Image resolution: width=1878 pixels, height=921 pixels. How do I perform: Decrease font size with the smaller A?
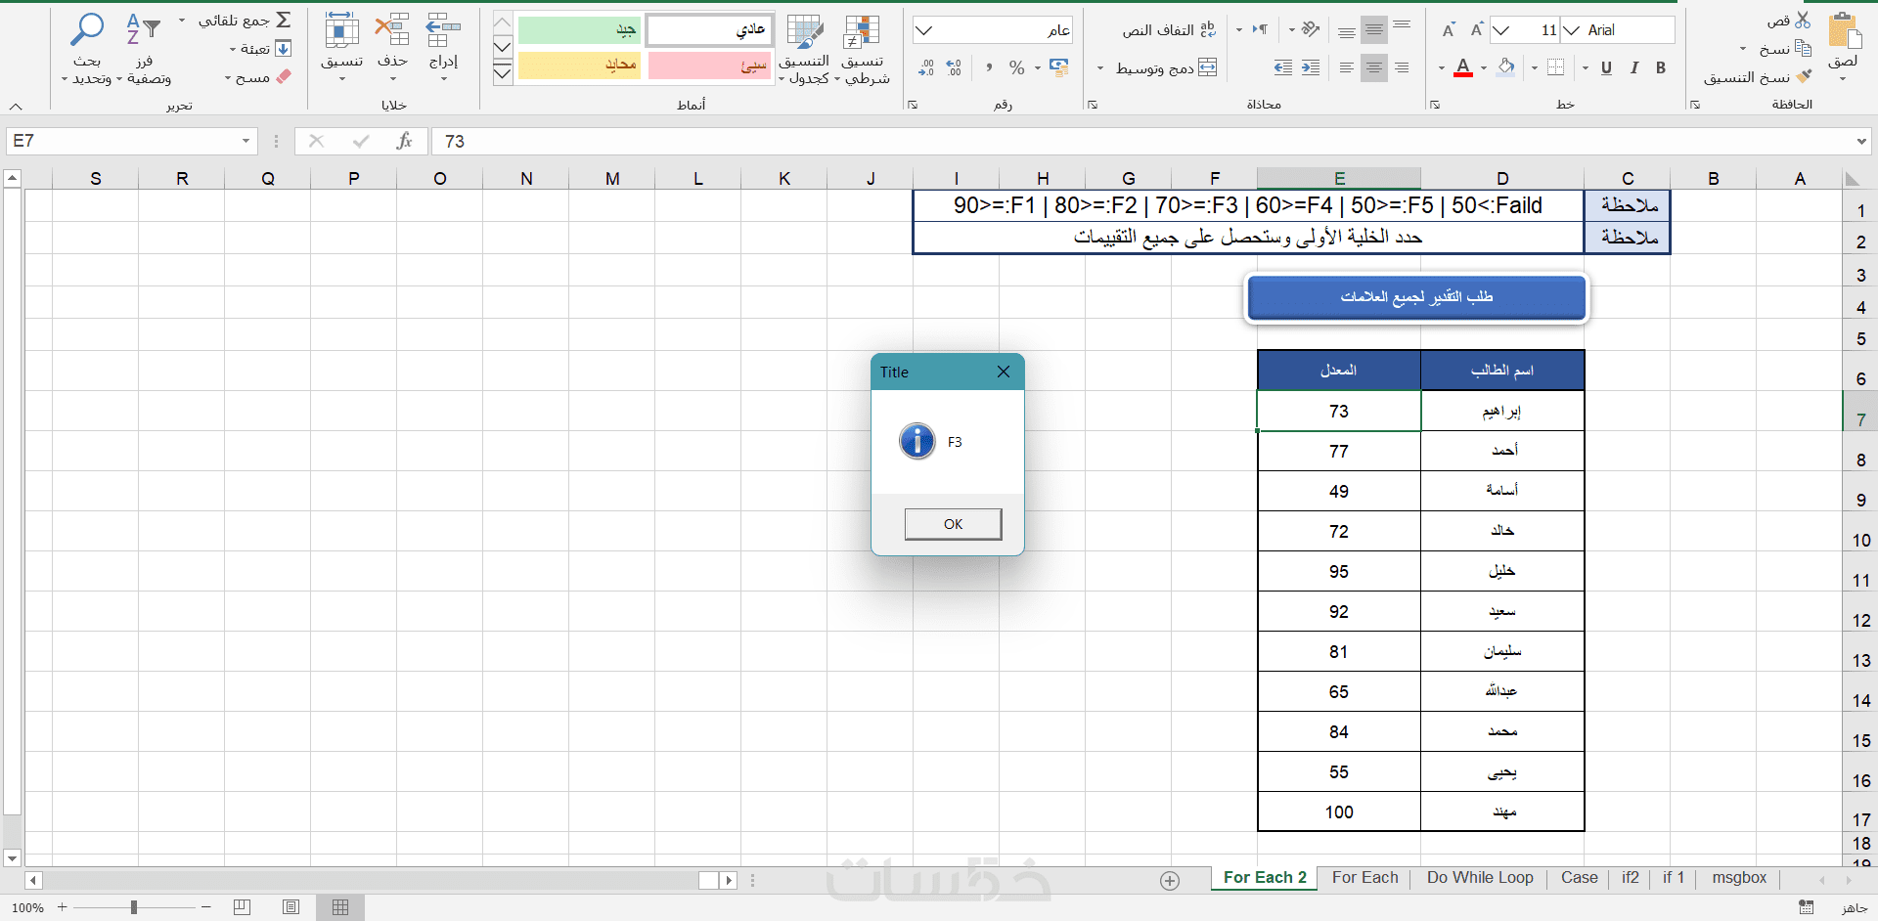[x=1449, y=30]
